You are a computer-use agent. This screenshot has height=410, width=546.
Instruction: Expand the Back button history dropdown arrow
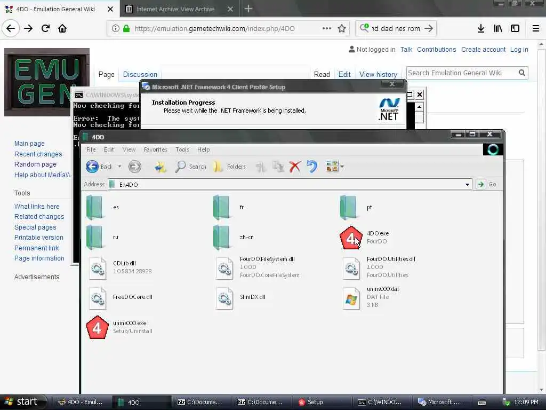(119, 167)
